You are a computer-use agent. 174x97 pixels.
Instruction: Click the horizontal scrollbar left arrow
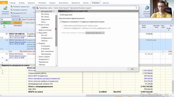[x=1, y=95]
